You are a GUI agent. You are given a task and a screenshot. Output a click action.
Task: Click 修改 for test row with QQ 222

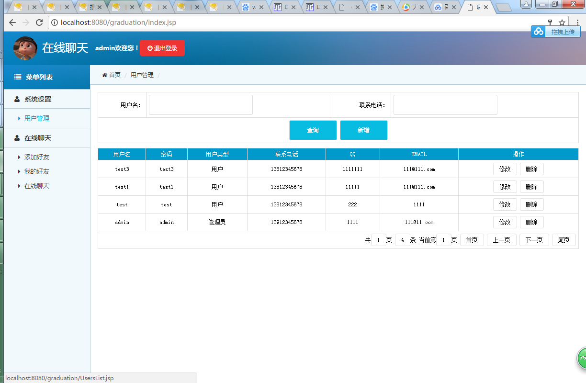click(x=505, y=204)
